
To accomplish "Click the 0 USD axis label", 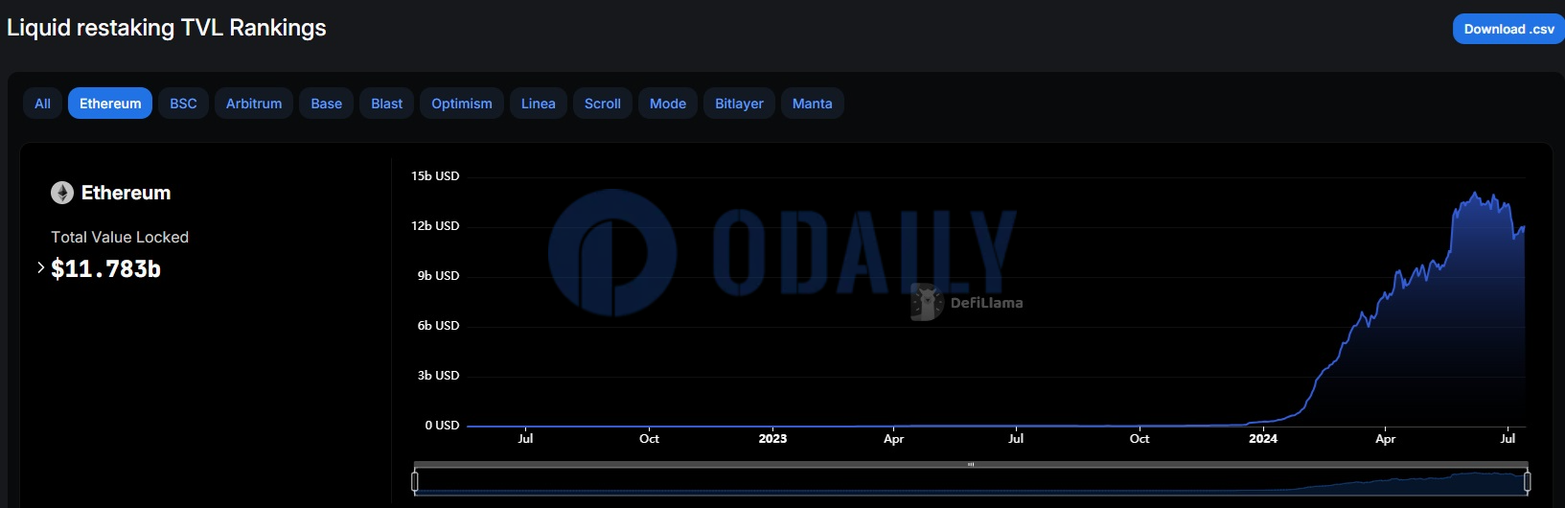I will click(442, 426).
